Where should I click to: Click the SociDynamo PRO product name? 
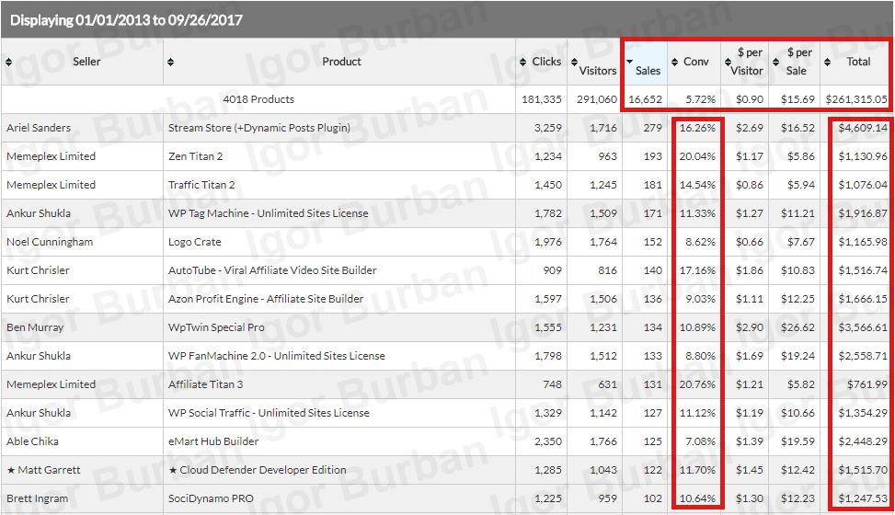click(211, 498)
